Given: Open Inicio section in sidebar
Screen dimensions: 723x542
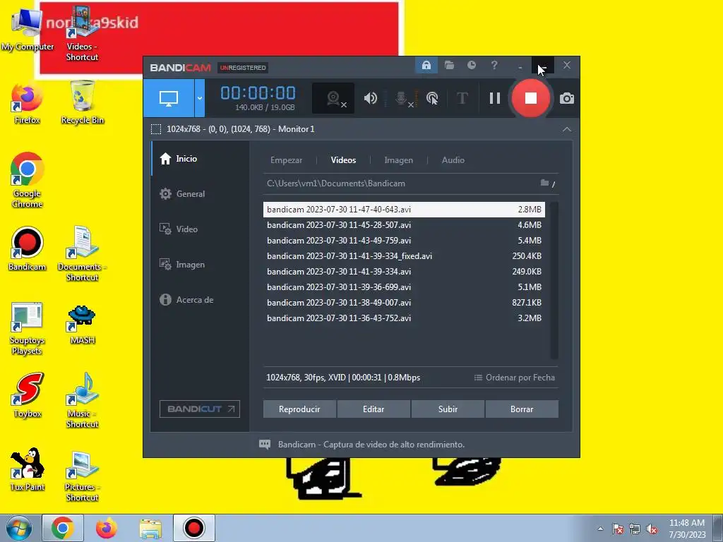Looking at the screenshot, I should [201, 159].
